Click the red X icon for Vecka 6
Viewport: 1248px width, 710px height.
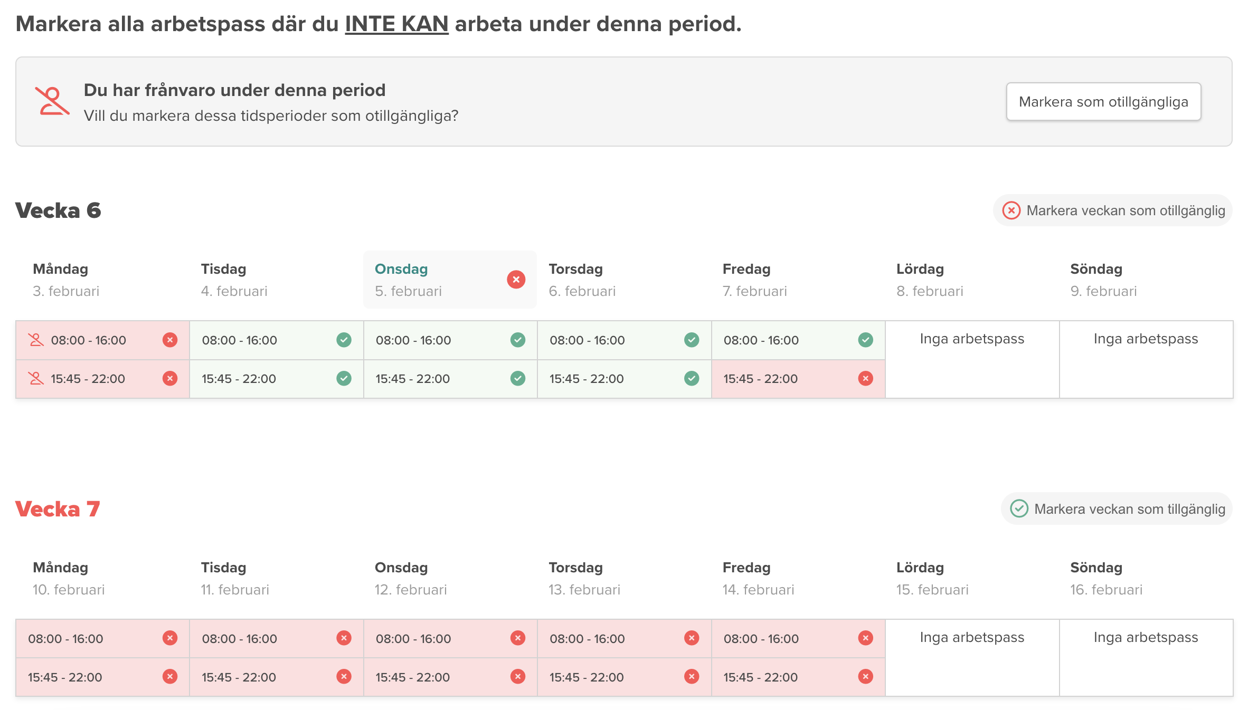(1011, 210)
